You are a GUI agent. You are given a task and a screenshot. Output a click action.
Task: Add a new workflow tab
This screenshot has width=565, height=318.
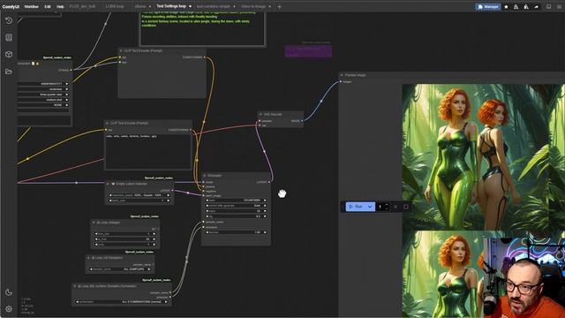[279, 6]
